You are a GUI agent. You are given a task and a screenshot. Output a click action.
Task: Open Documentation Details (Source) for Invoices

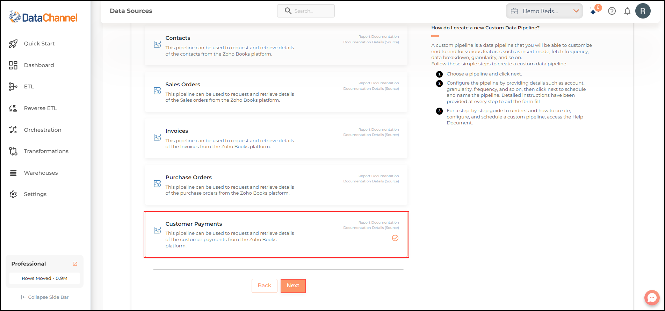point(371,135)
